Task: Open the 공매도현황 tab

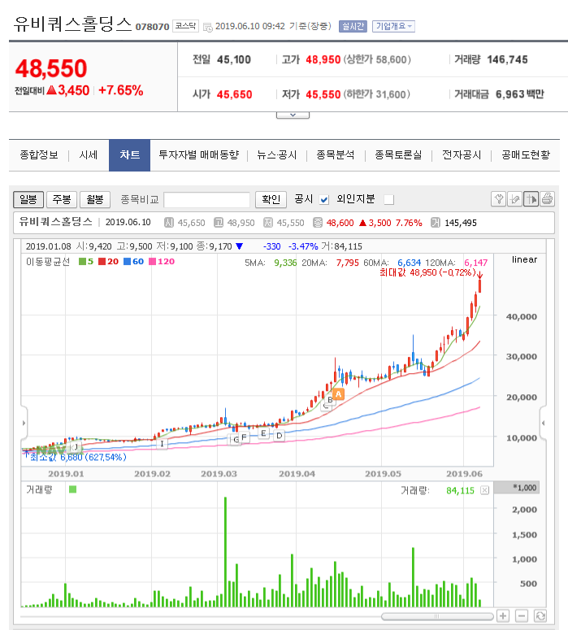Action: click(x=526, y=155)
